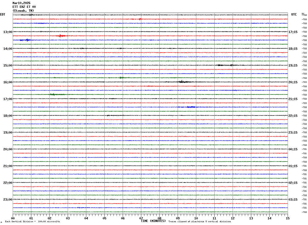Select the 16:00 EDT row label

pos(8,82)
